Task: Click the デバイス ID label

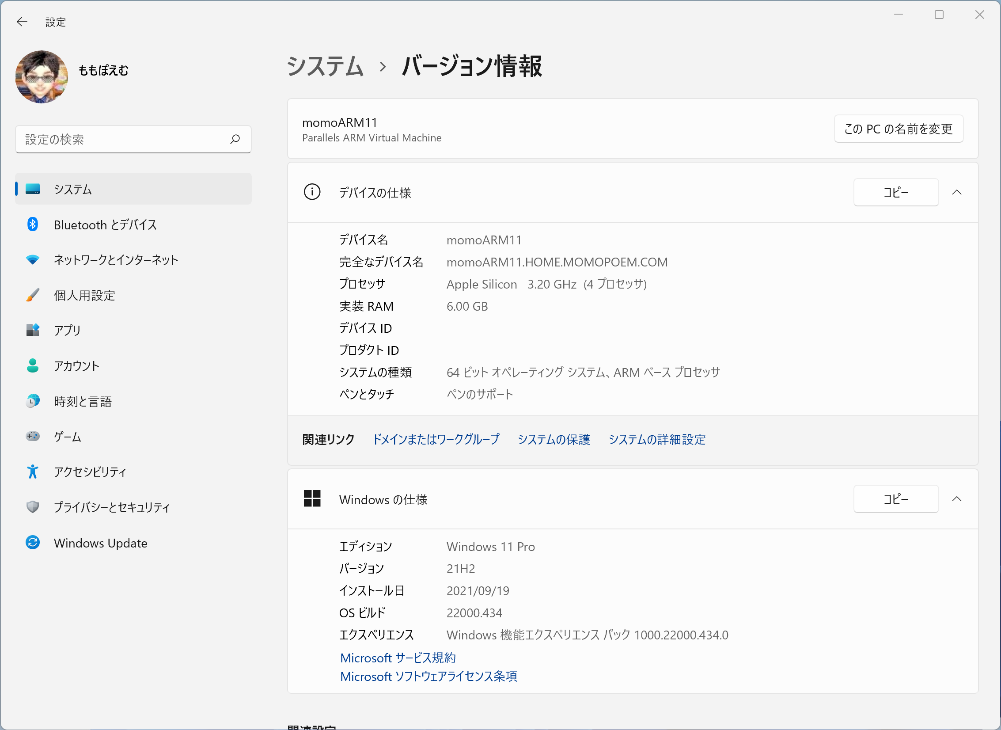Action: 365,328
